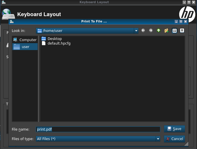Switch to icon grid view

(174, 30)
